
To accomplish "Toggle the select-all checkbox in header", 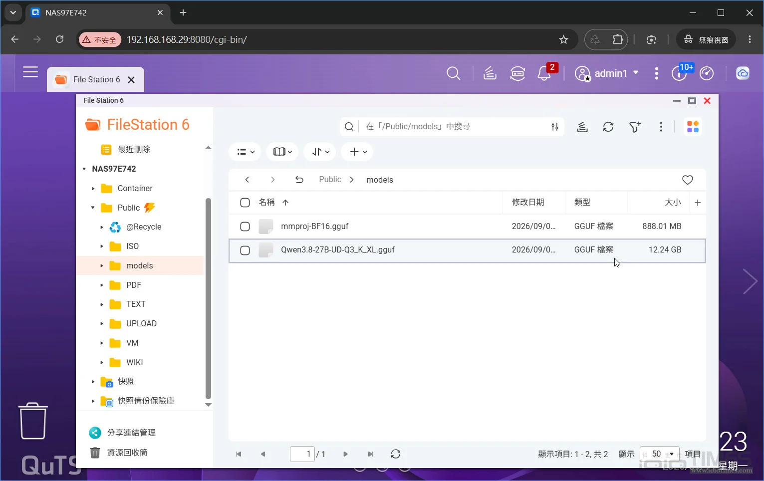I will (245, 203).
